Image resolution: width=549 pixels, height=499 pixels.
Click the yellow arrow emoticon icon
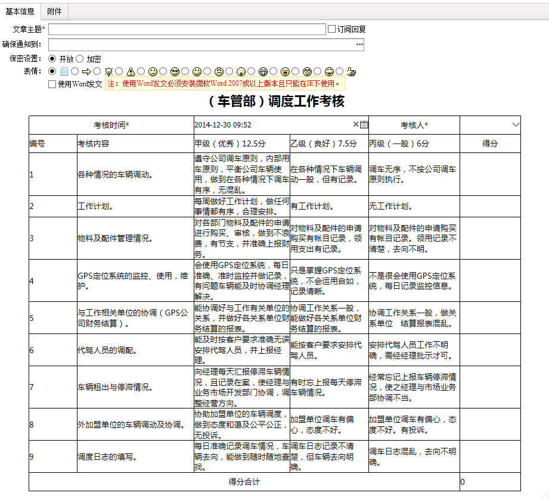86,71
